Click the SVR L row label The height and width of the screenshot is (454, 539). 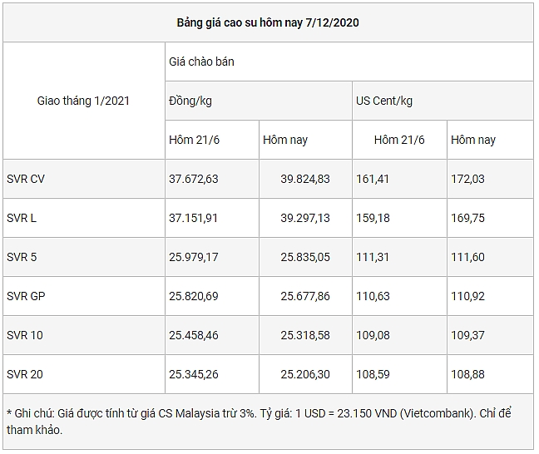click(x=22, y=218)
